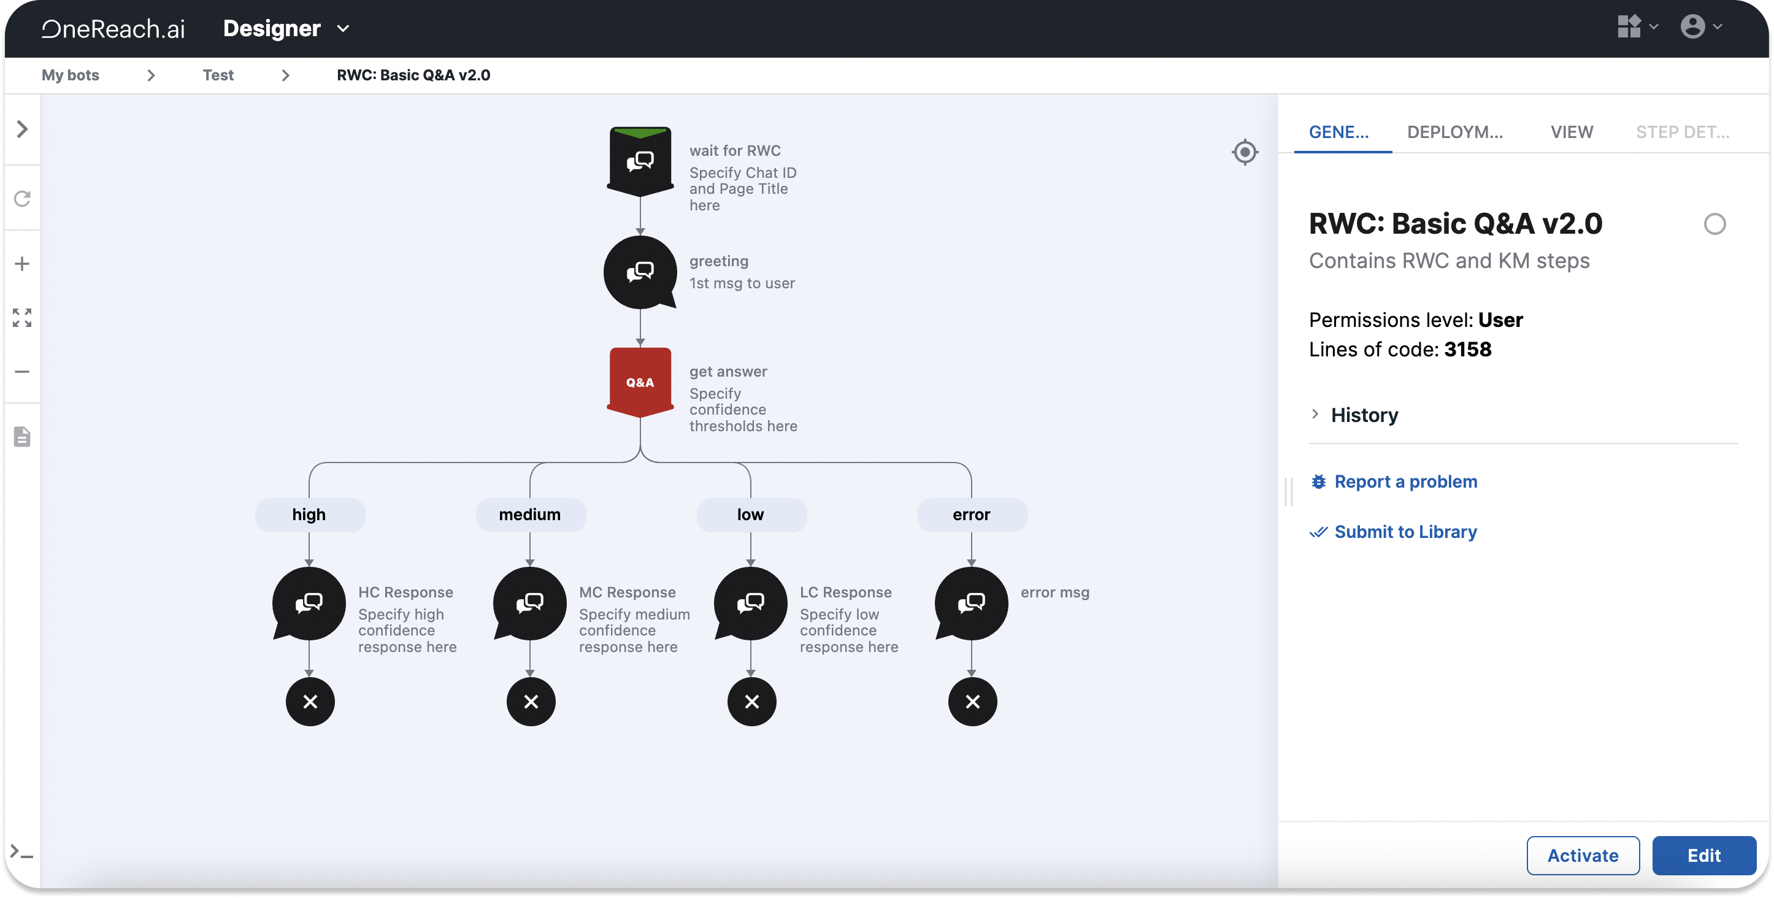1774x898 pixels.
Task: Select the red Q&A get answer step
Action: 640,382
